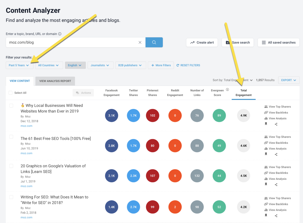
Task: Check the 61 Best Free SEO Tools row checkbox
Action: click(11, 137)
